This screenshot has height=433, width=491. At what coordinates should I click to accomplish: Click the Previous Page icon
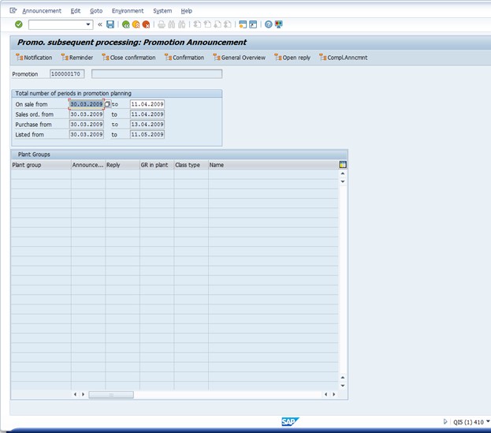tap(207, 24)
